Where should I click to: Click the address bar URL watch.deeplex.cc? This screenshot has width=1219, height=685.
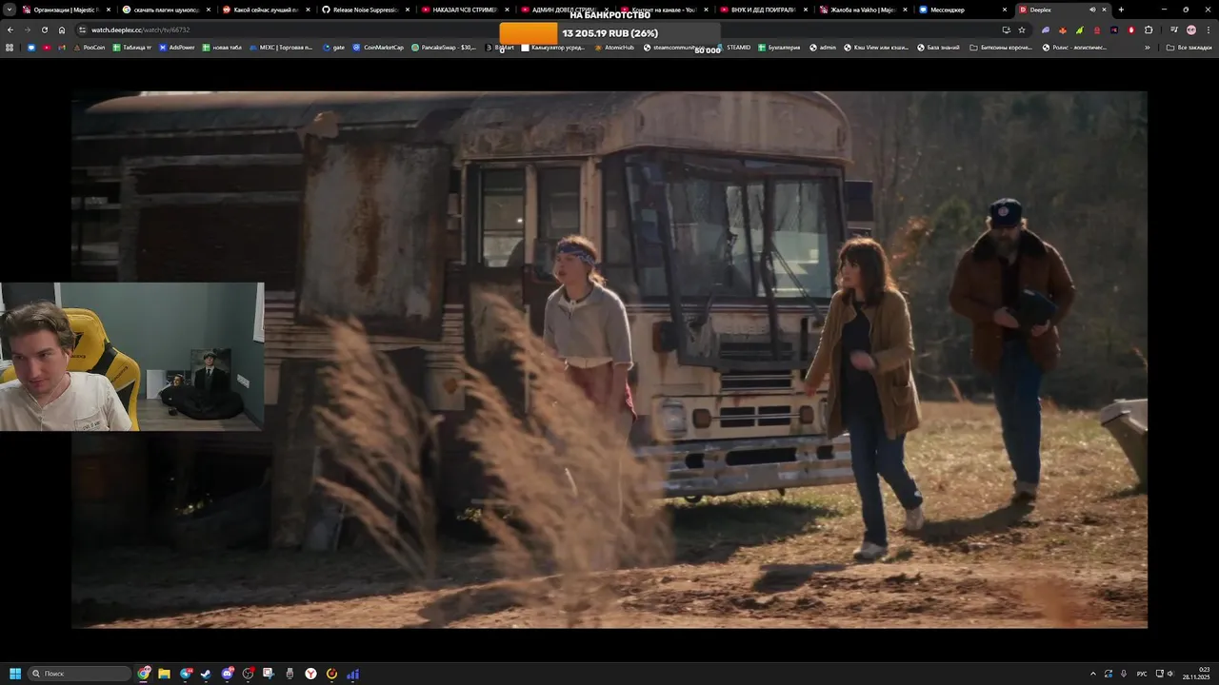(x=140, y=29)
